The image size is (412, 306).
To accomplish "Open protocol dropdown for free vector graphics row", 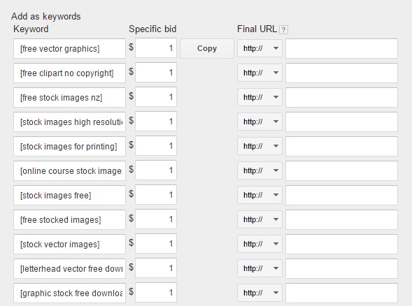I will coord(260,48).
